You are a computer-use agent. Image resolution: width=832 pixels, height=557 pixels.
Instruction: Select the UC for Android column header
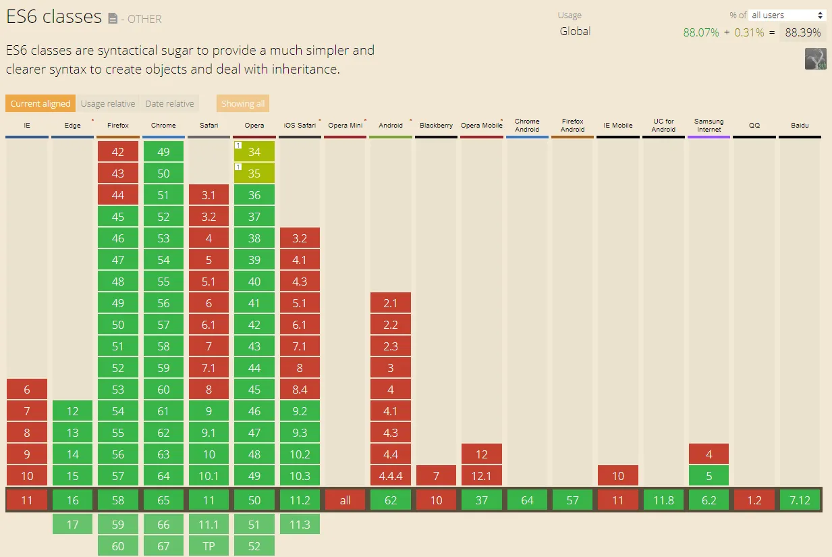click(x=663, y=126)
